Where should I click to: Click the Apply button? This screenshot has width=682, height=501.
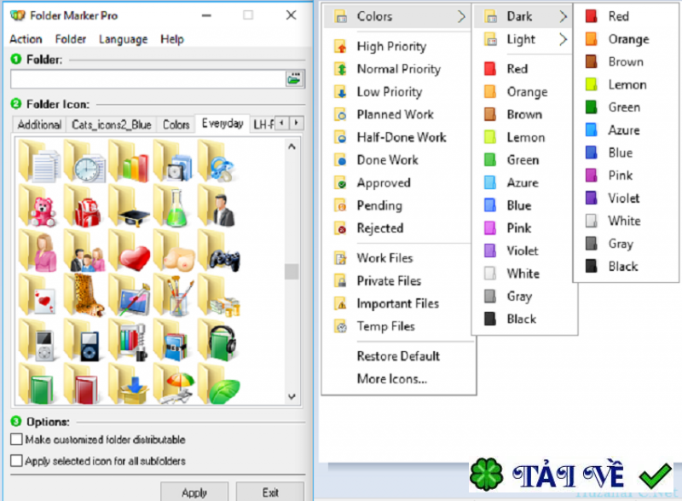pyautogui.click(x=194, y=492)
